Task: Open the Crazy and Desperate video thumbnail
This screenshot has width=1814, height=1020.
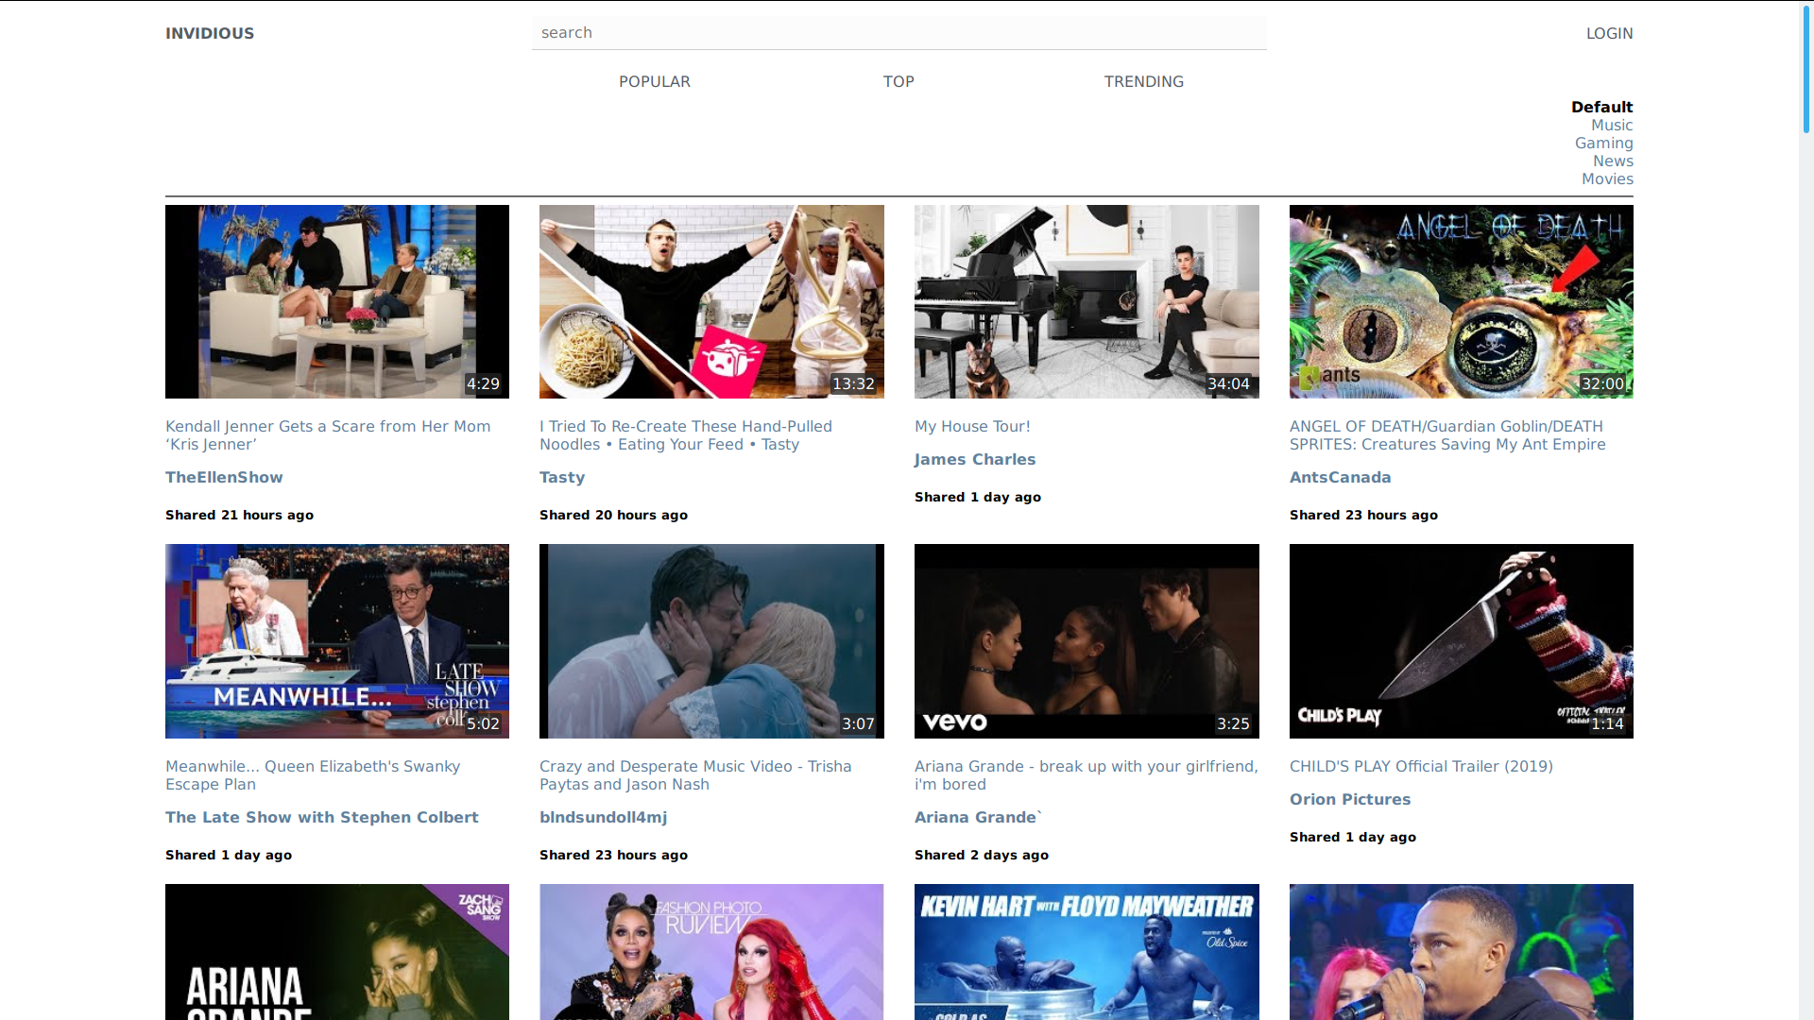Action: point(711,641)
